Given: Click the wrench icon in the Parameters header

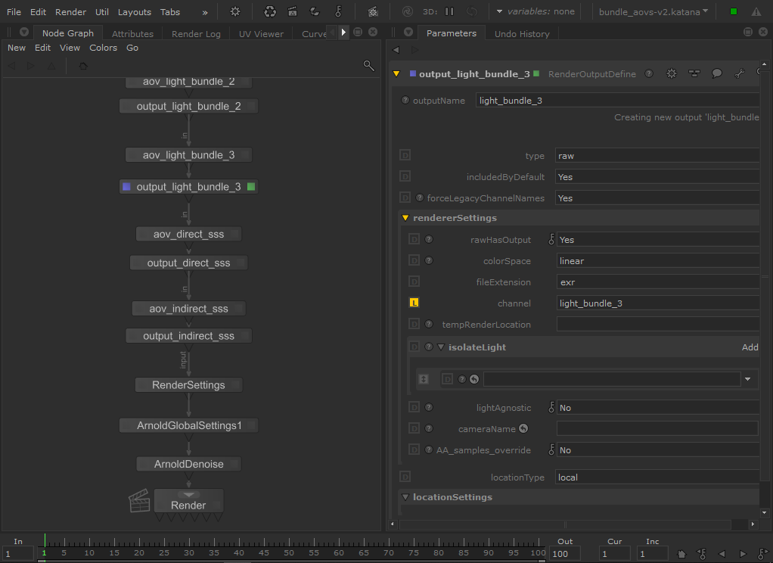Looking at the screenshot, I should coord(740,74).
